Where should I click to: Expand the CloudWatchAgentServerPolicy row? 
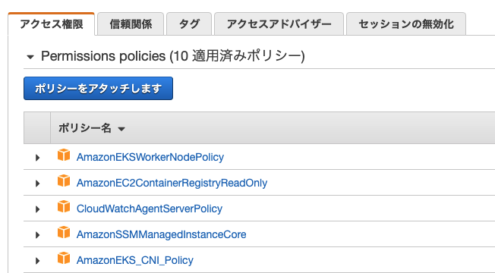(37, 209)
